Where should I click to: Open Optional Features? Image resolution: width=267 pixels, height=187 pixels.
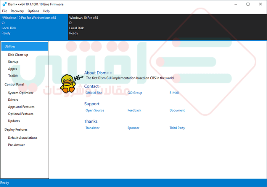(21, 114)
